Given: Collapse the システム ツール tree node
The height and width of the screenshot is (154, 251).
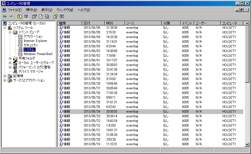Looking at the screenshot, I should (x=5, y=28).
